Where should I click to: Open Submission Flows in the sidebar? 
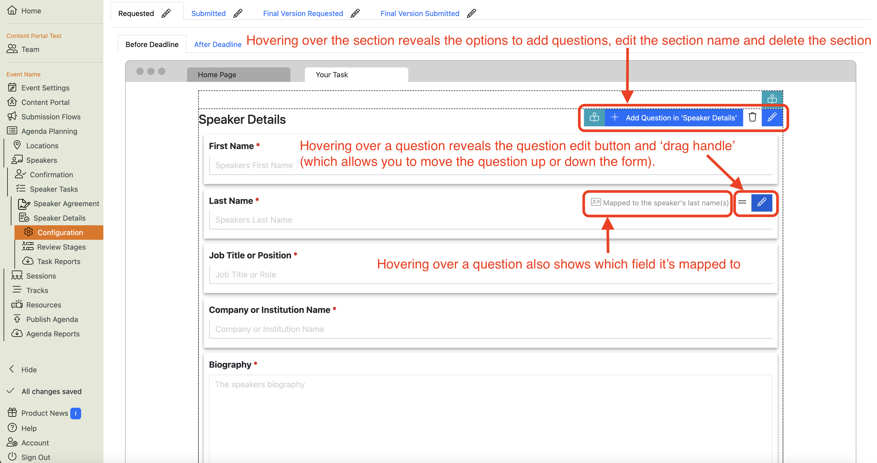pyautogui.click(x=44, y=117)
